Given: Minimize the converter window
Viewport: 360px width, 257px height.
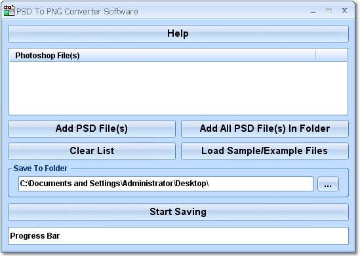Looking at the screenshot, I should [313, 11].
